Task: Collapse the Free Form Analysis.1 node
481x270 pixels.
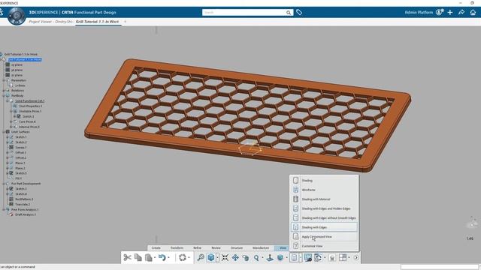Action: tap(4, 209)
